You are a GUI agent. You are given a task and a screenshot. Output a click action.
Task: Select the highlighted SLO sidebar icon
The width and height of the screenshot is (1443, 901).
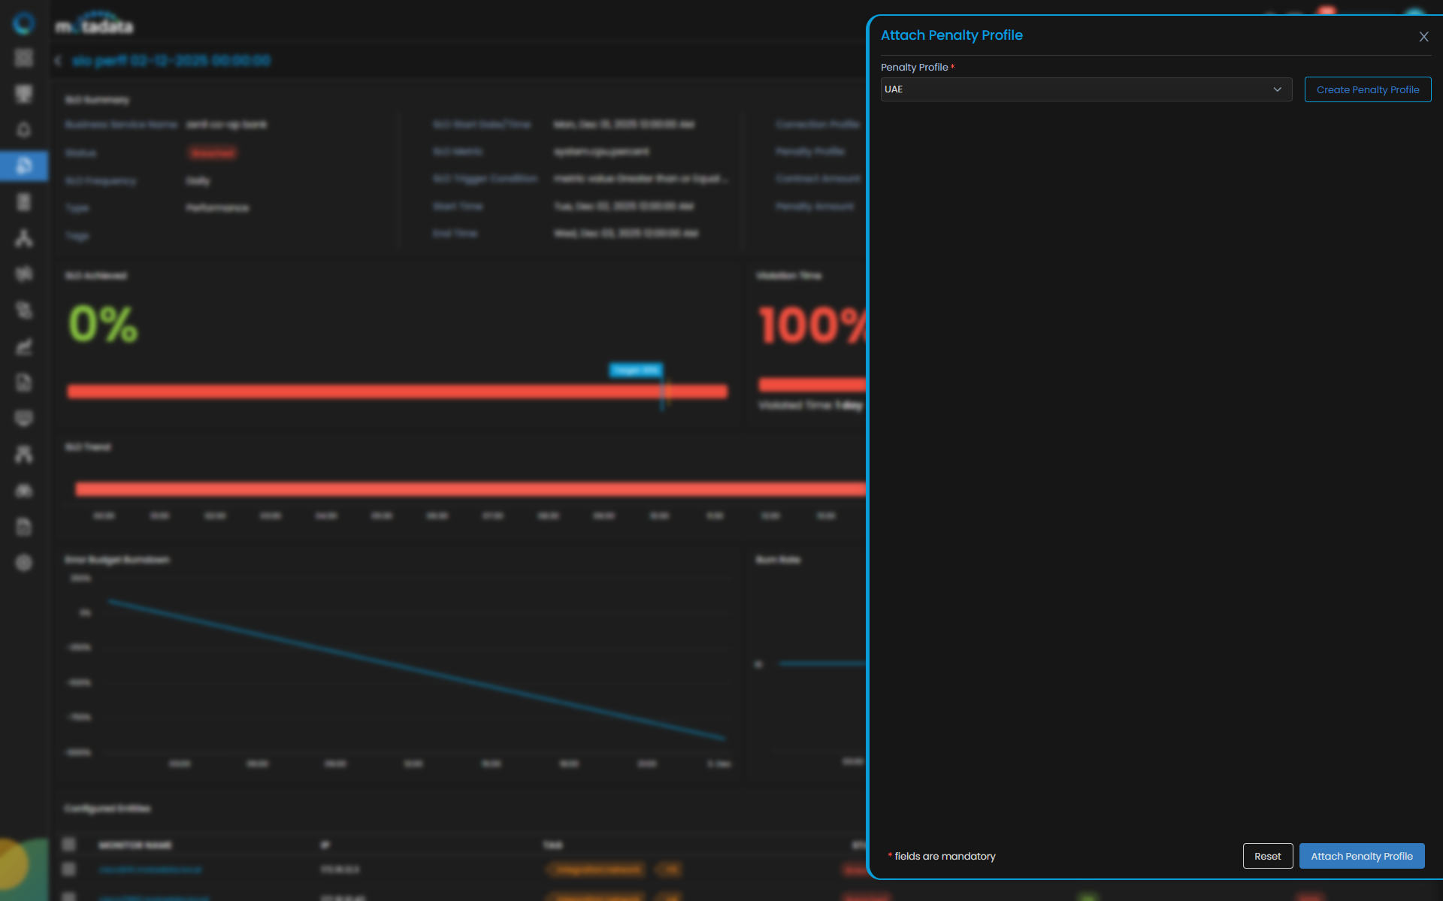24,165
